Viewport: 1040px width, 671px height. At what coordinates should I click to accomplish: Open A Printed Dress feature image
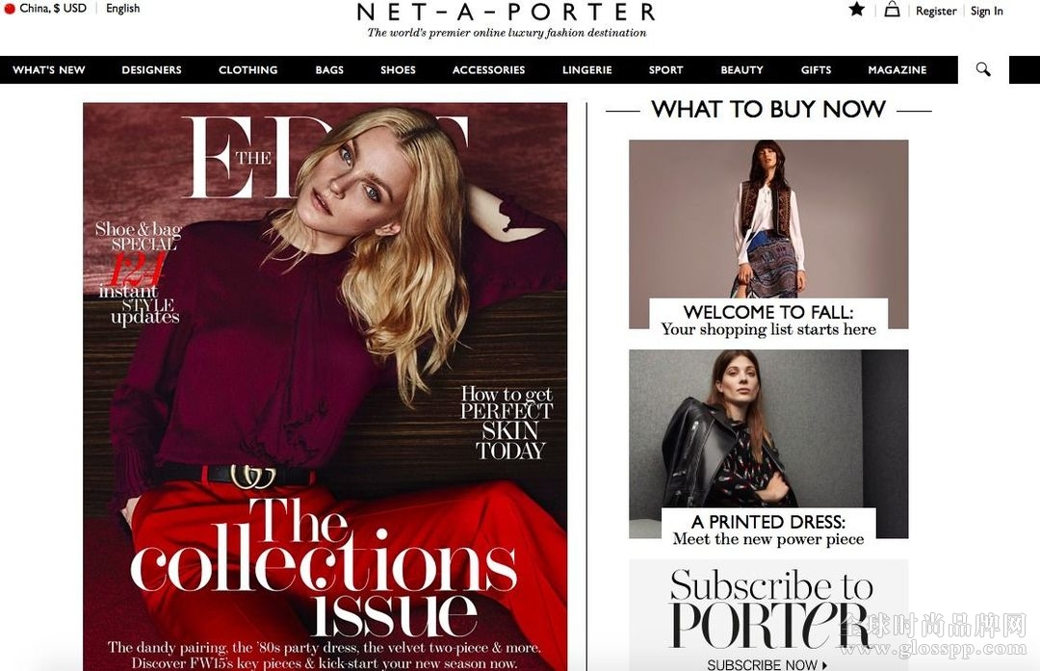click(768, 444)
